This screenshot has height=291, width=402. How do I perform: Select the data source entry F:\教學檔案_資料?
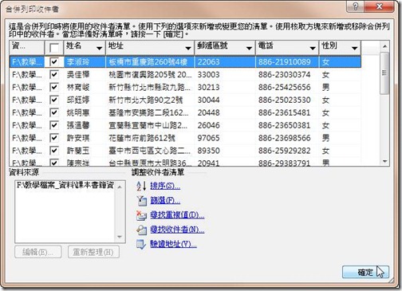click(x=65, y=185)
